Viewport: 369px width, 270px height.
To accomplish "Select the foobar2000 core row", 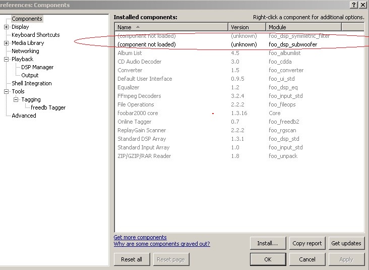I will 239,113.
